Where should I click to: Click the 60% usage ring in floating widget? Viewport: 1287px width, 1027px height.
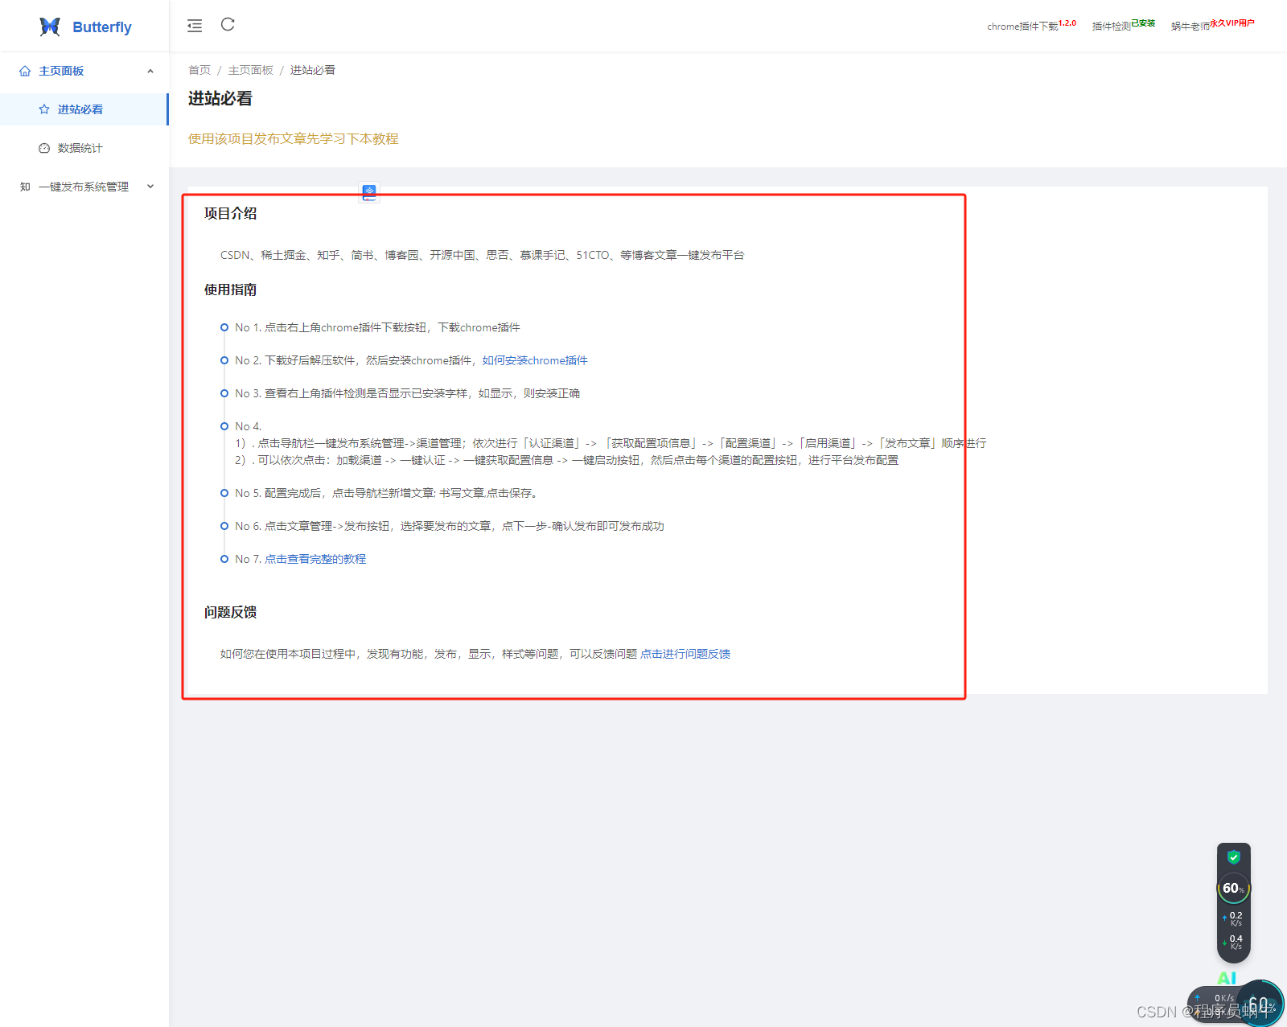(x=1234, y=889)
